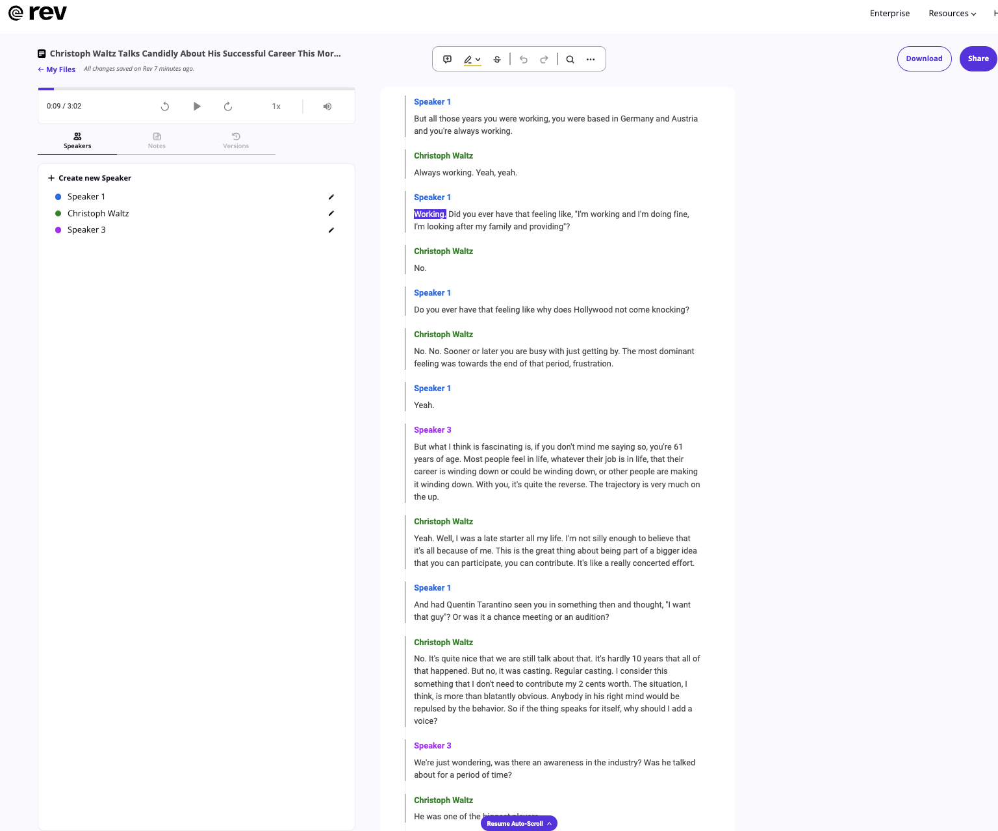Screen dimensions: 998x831
Task: Apply strikethrough formatting
Action: [497, 59]
